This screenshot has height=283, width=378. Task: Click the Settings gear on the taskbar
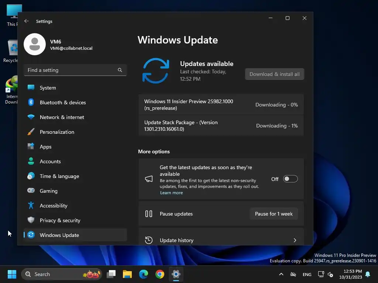pyautogui.click(x=176, y=274)
